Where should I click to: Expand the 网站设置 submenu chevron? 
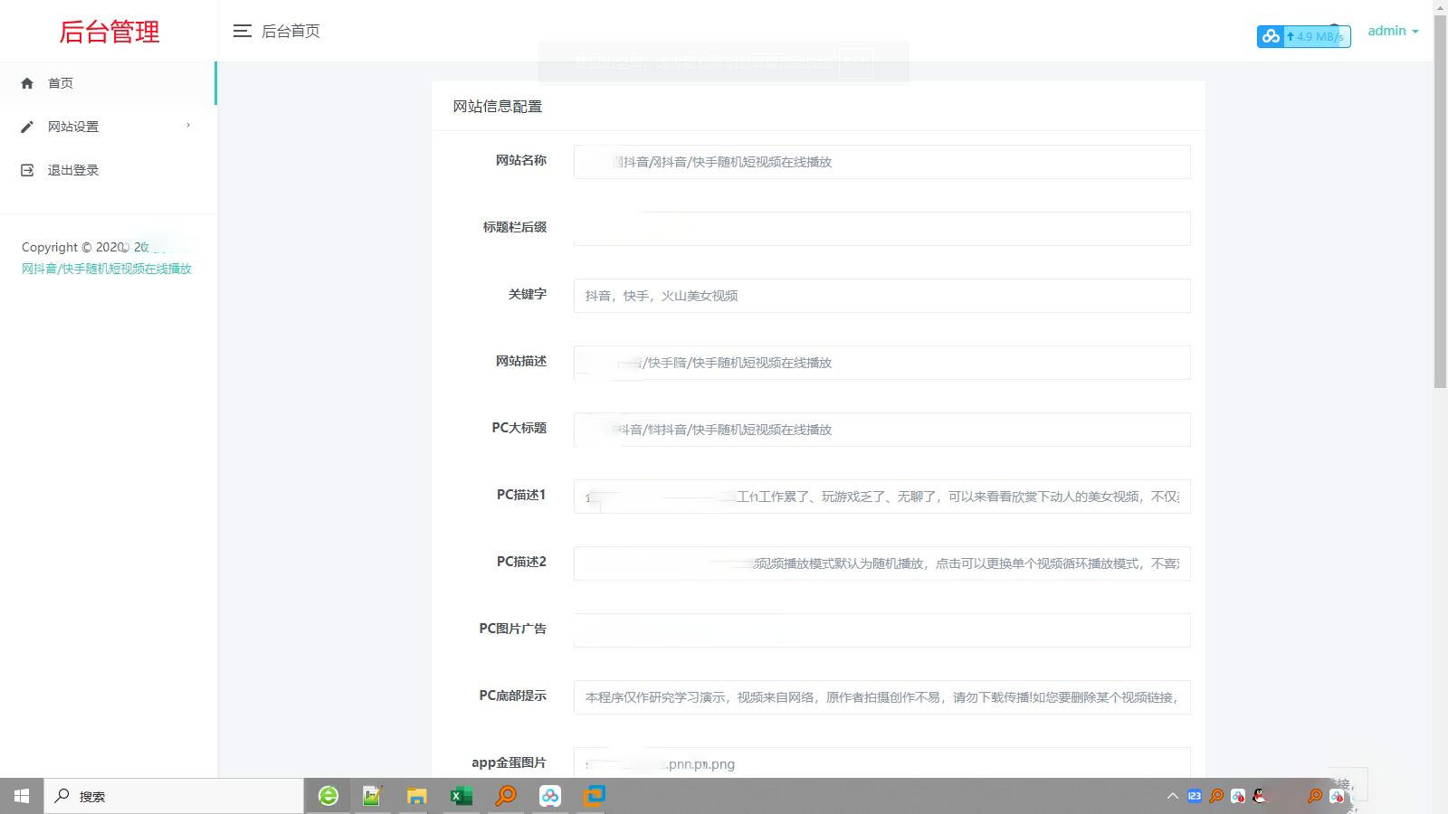pos(188,126)
